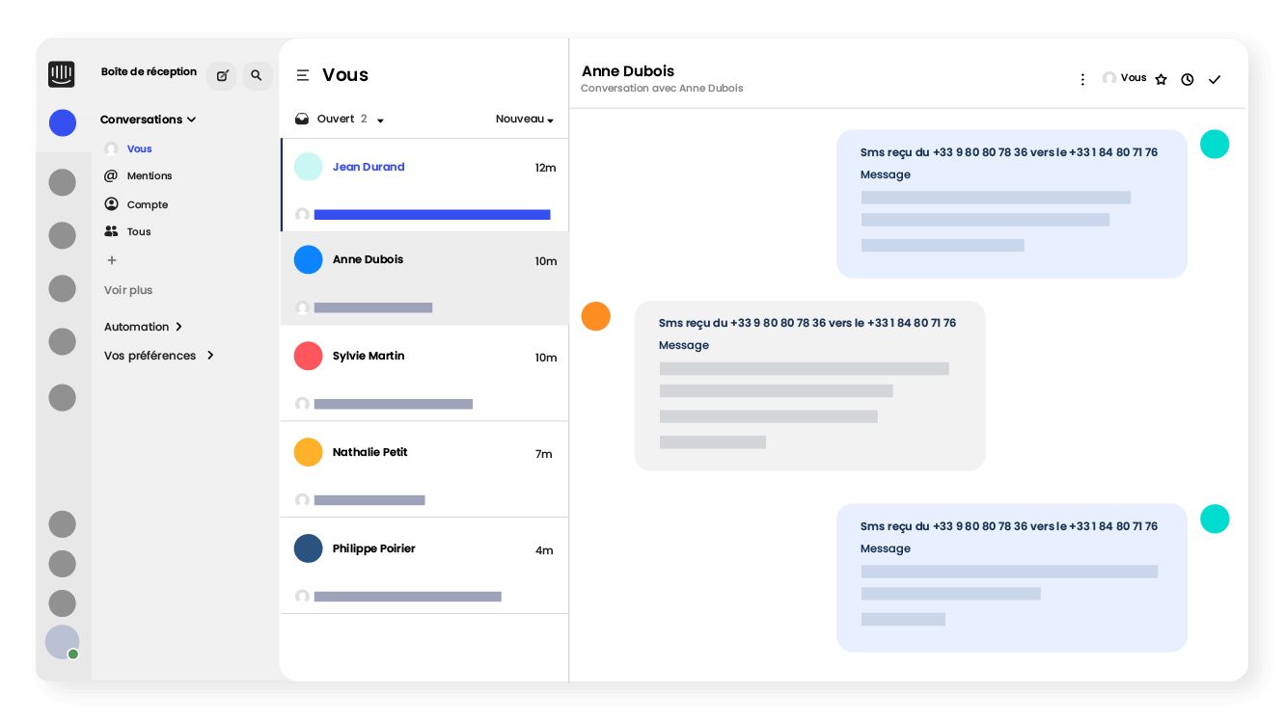Open the Mentions inbox via @ icon

[x=110, y=176]
